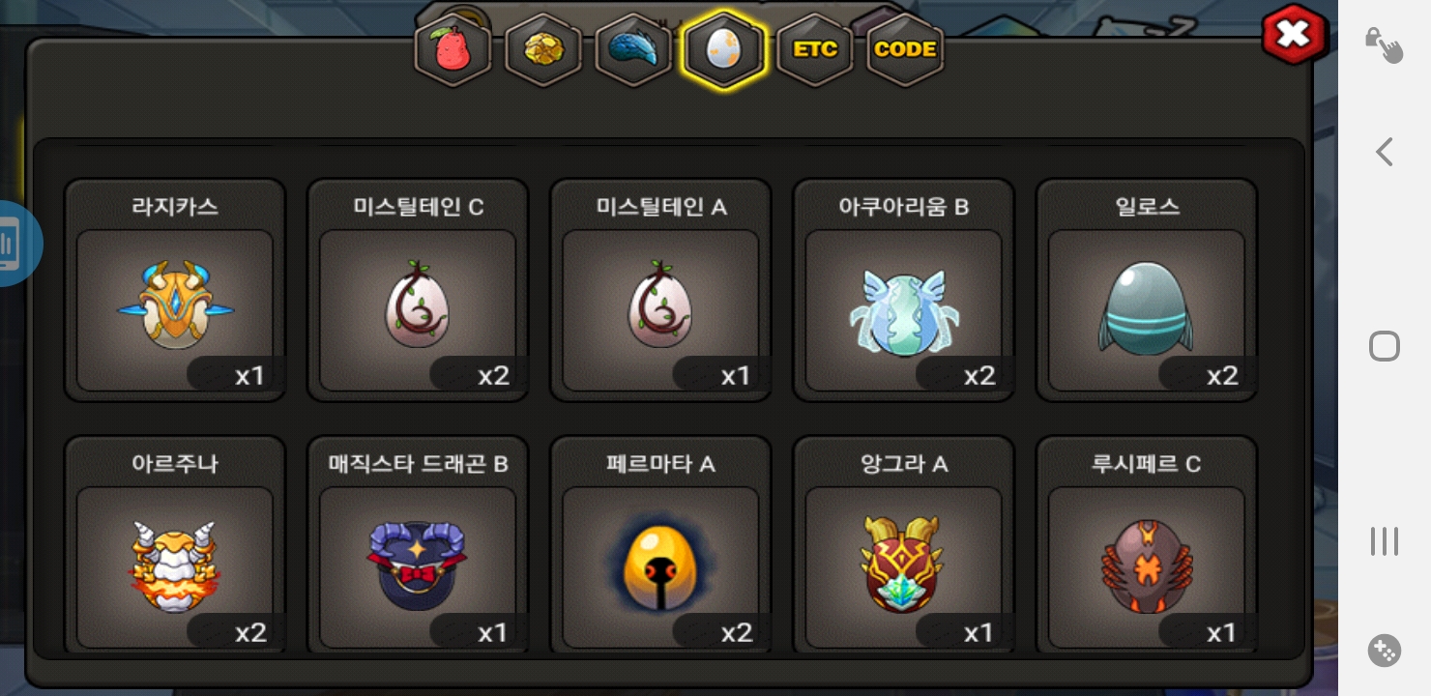This screenshot has height=696, width=1431.
Task: Select the egg inventory tab
Action: (x=723, y=49)
